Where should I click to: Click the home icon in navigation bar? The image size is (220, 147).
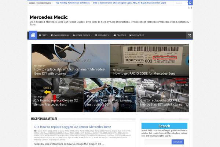[x=33, y=35]
